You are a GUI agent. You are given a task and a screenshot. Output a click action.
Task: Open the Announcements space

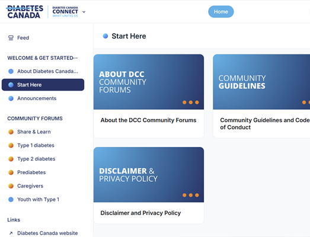(x=37, y=98)
